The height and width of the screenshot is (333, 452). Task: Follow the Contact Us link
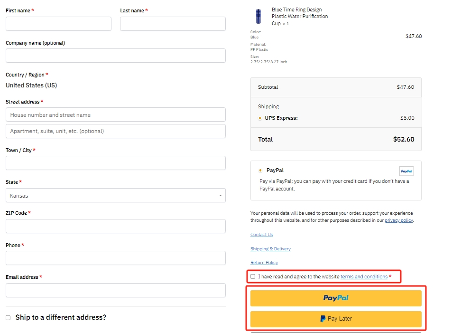pos(261,235)
